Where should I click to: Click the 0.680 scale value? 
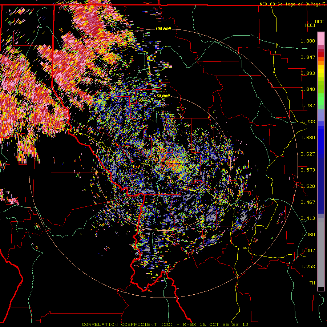pos(308,138)
